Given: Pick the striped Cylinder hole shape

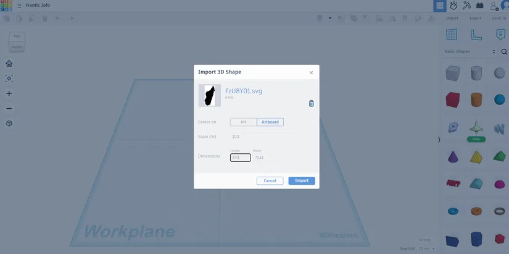Looking at the screenshot, I should [476, 73].
